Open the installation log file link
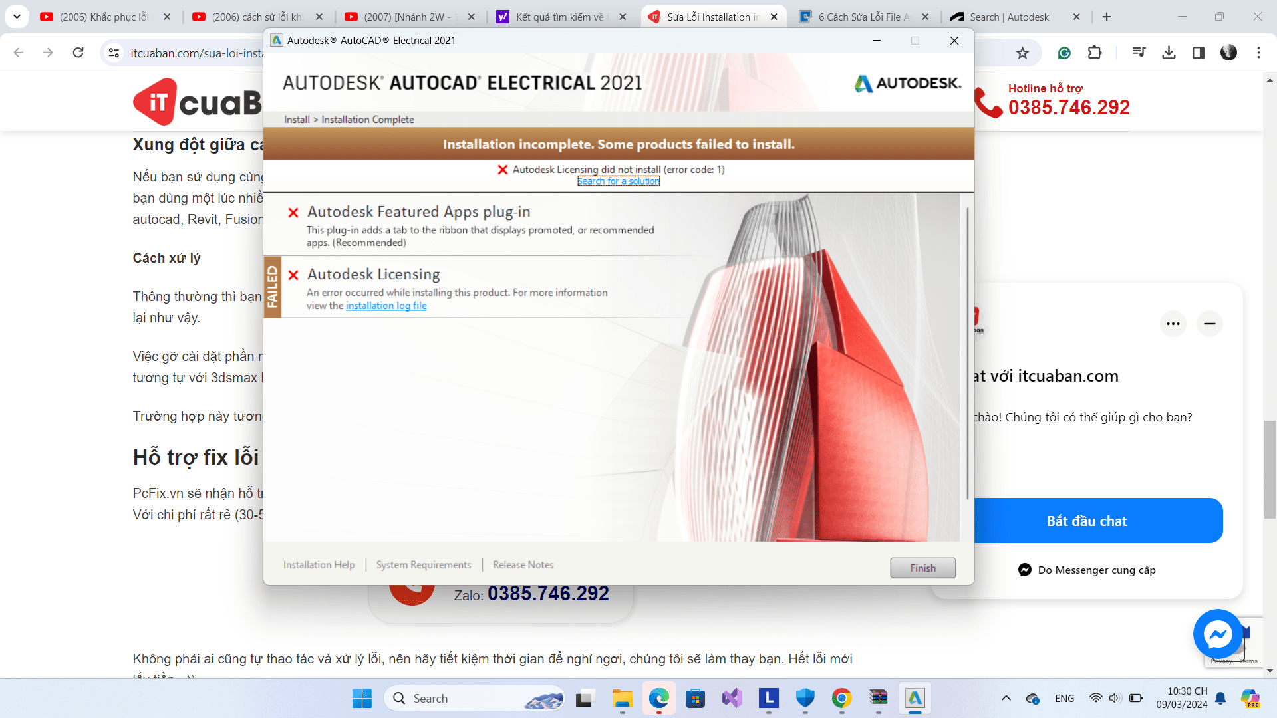 pos(386,306)
